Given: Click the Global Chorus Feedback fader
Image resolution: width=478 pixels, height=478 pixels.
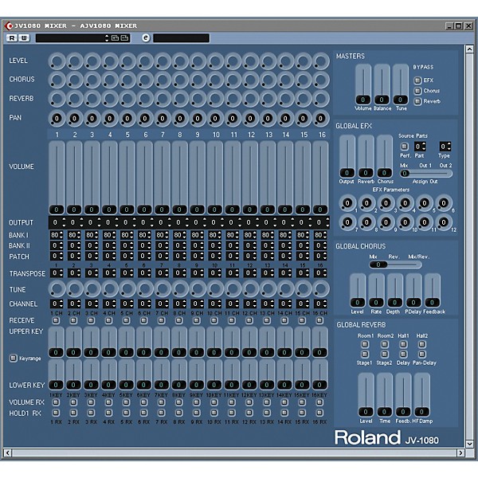Looking at the screenshot, I should coord(433,291).
